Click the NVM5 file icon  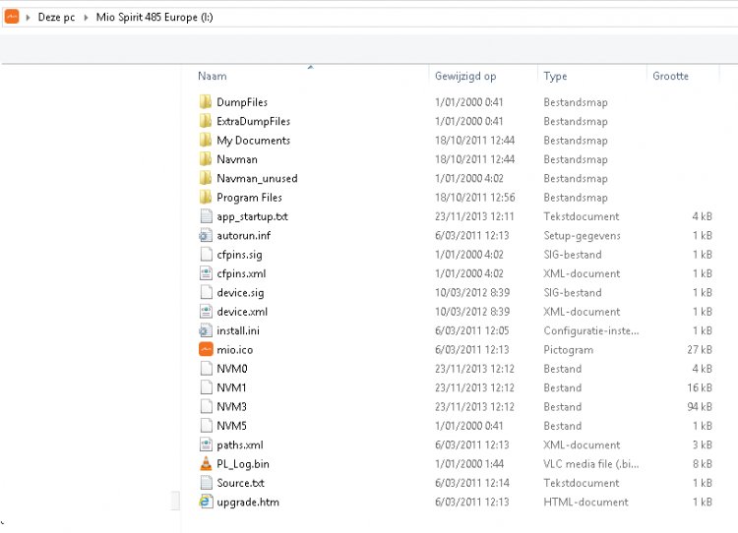pyautogui.click(x=206, y=426)
